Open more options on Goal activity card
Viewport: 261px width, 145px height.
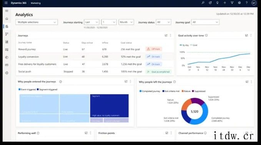(251, 35)
